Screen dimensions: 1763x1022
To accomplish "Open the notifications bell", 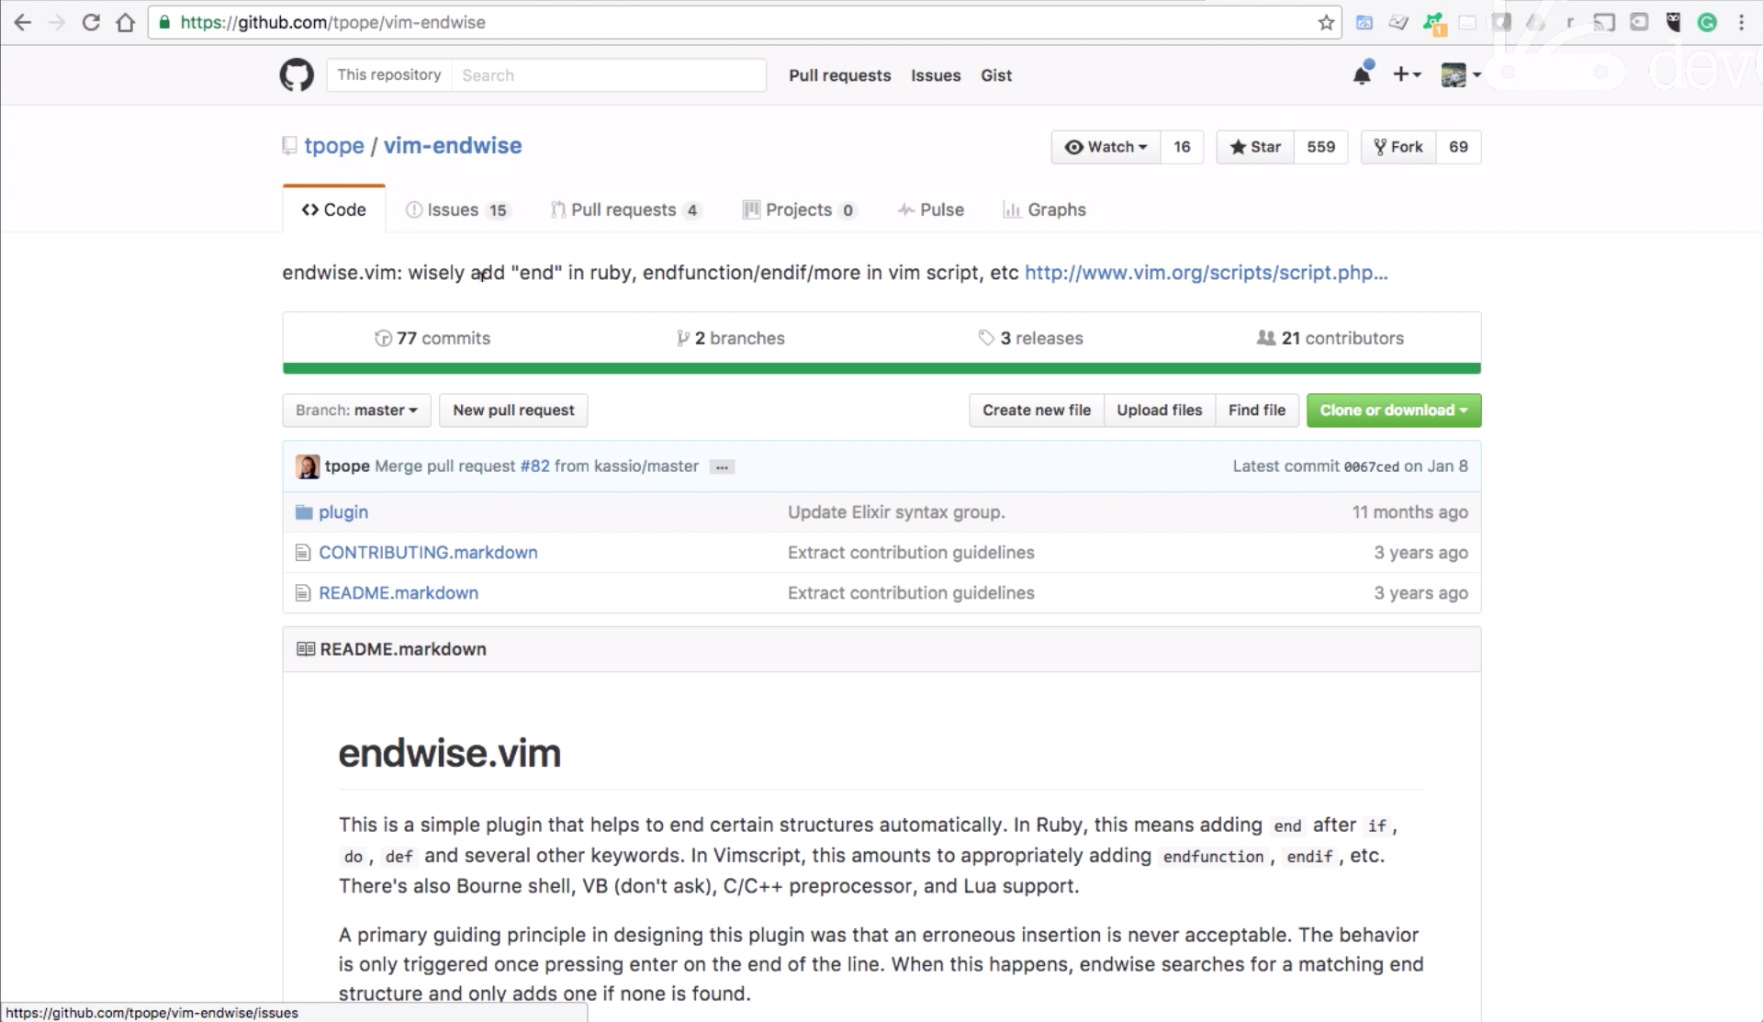I will pos(1363,74).
